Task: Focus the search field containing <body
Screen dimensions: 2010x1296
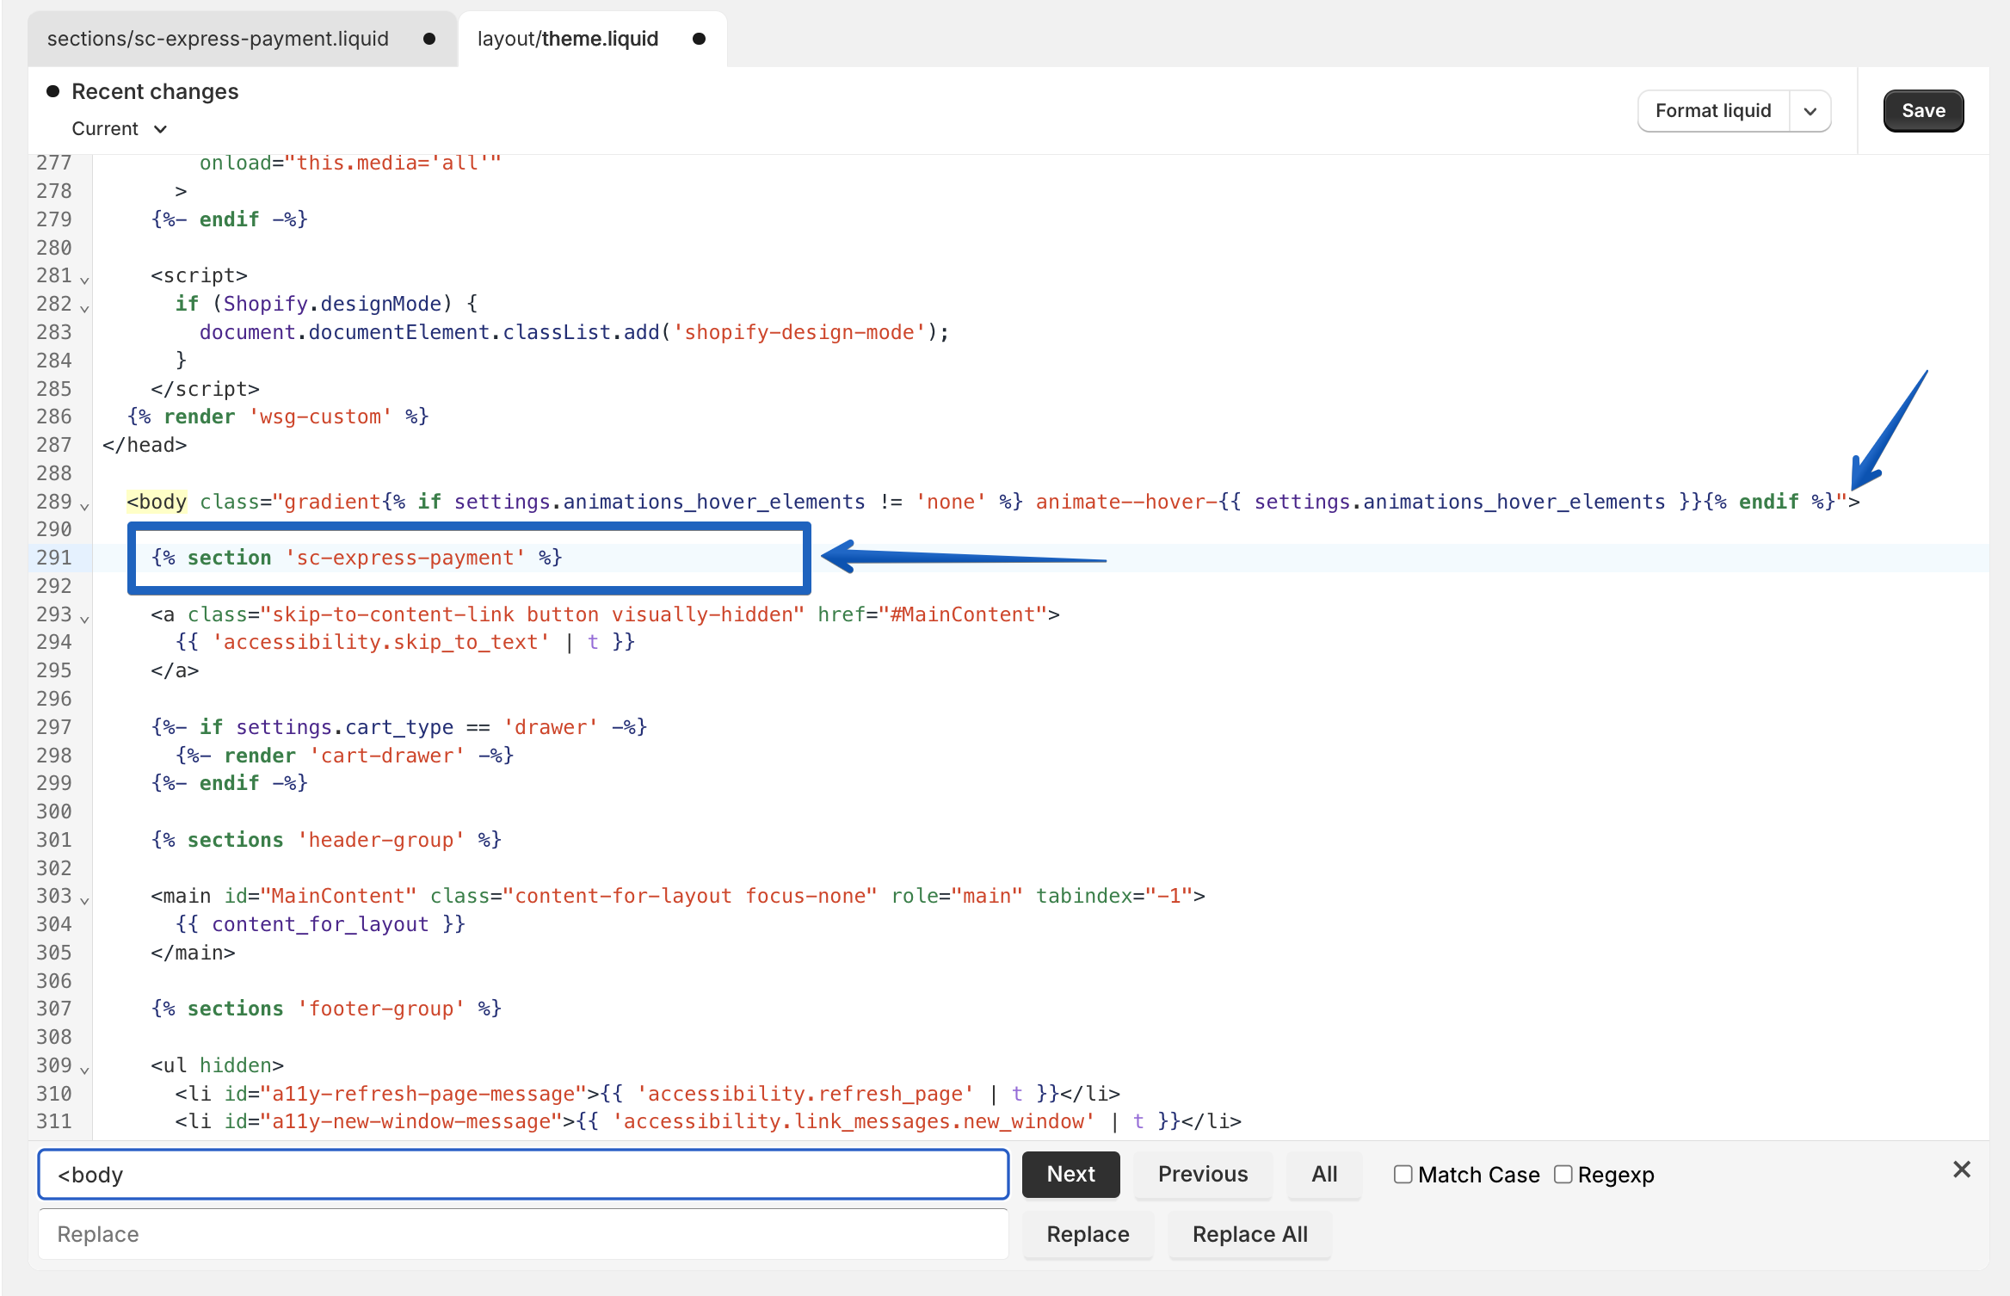Action: (523, 1175)
